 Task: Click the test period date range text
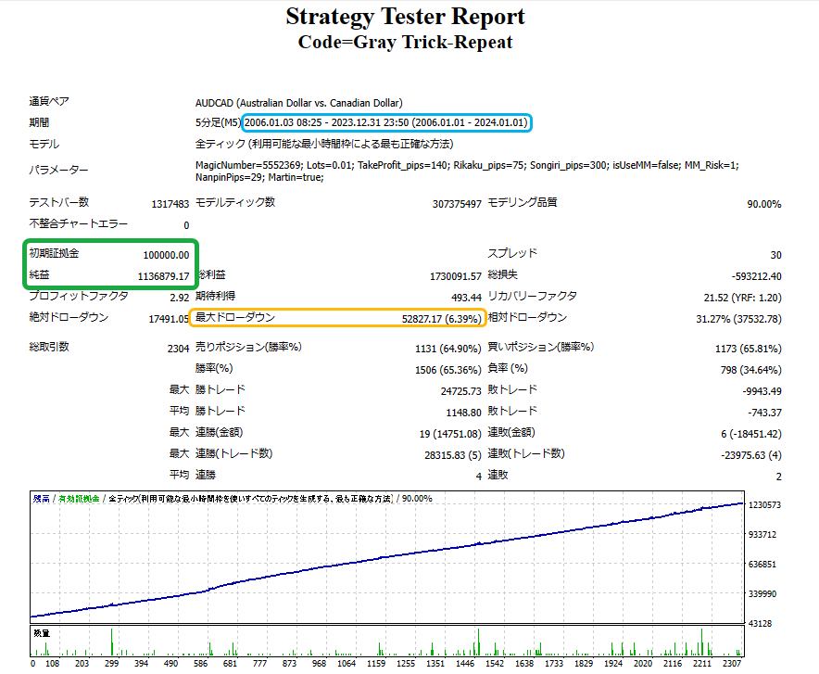(x=386, y=122)
